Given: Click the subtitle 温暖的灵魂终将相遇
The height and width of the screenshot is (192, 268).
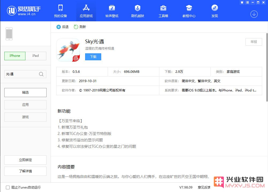Looking at the screenshot, I should coord(100,49).
